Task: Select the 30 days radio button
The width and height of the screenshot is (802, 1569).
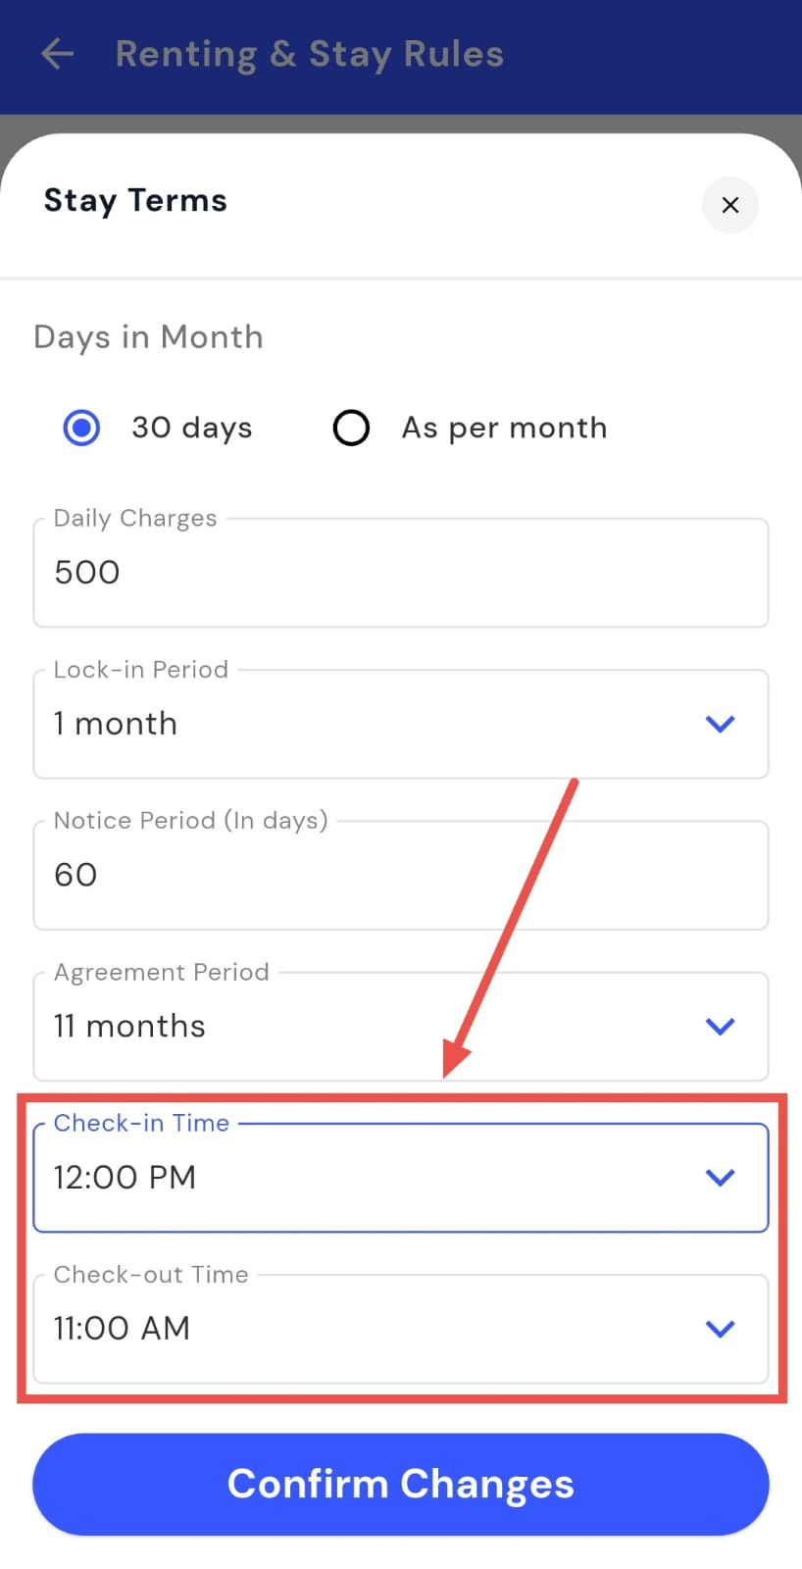Action: point(81,428)
